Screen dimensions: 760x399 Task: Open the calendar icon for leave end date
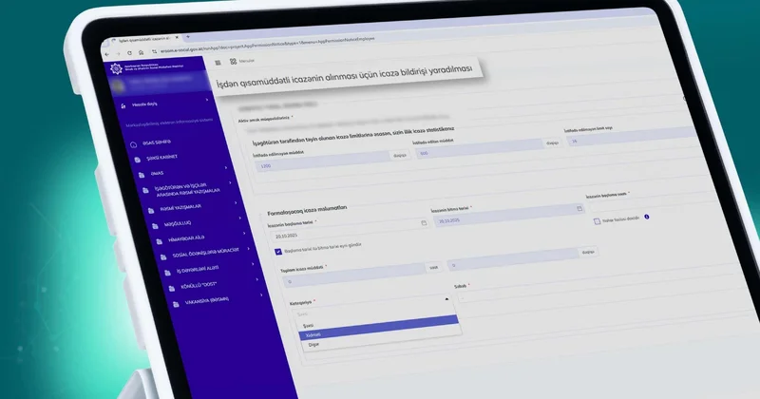point(579,208)
